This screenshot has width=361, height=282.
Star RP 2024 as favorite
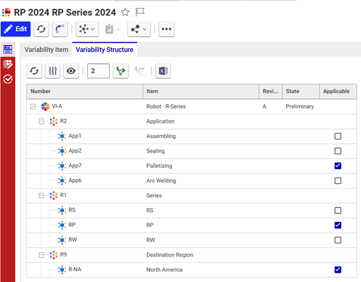click(x=126, y=12)
